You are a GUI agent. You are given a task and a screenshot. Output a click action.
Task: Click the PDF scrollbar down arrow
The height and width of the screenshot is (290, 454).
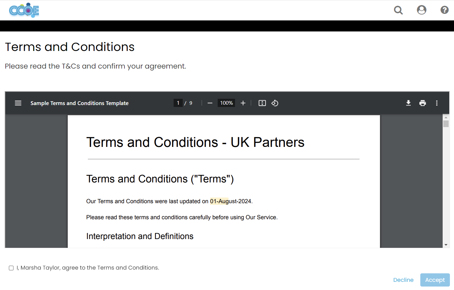point(446,245)
